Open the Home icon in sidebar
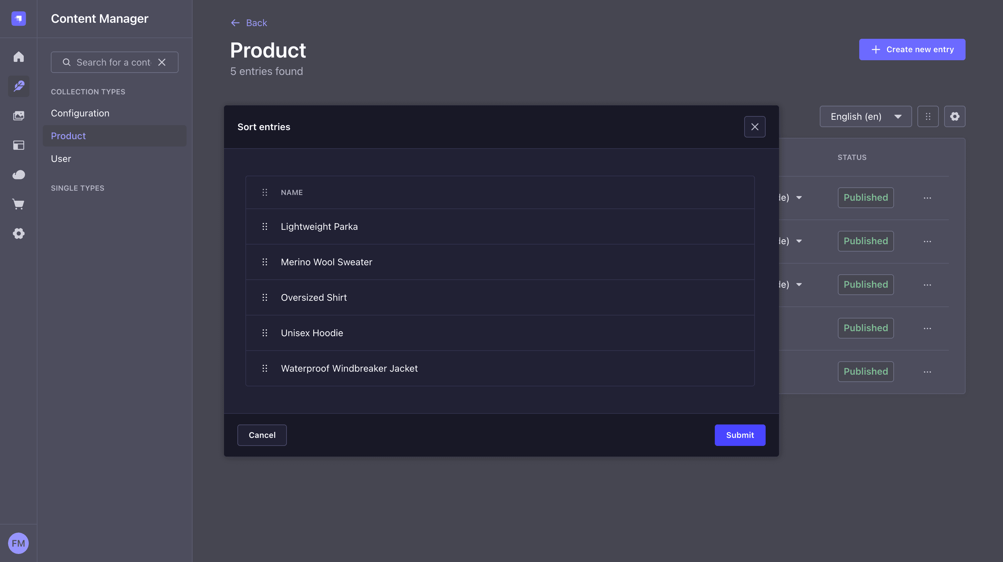This screenshot has width=1003, height=562. point(18,57)
